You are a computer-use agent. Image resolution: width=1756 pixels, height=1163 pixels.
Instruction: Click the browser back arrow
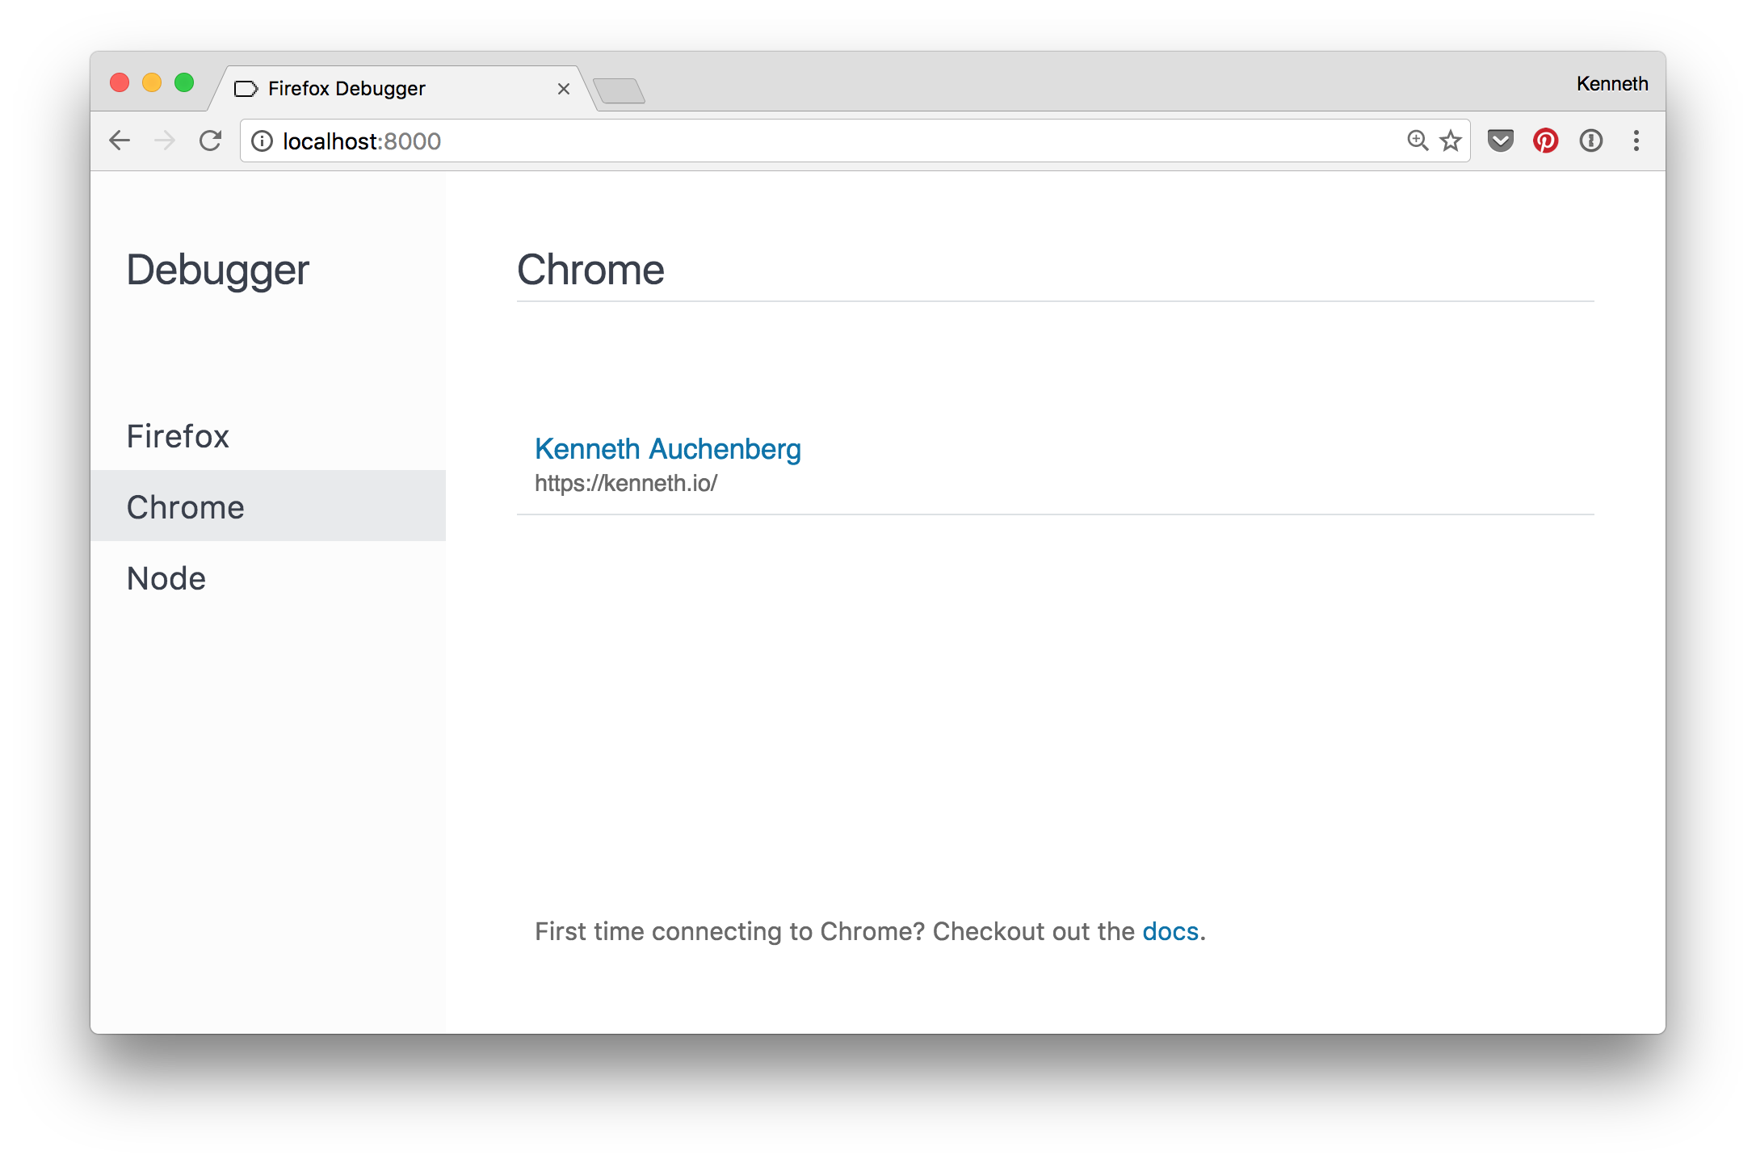[x=120, y=141]
